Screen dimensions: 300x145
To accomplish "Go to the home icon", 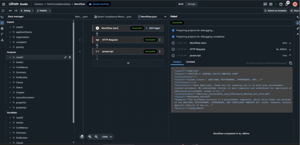I will [3, 11].
